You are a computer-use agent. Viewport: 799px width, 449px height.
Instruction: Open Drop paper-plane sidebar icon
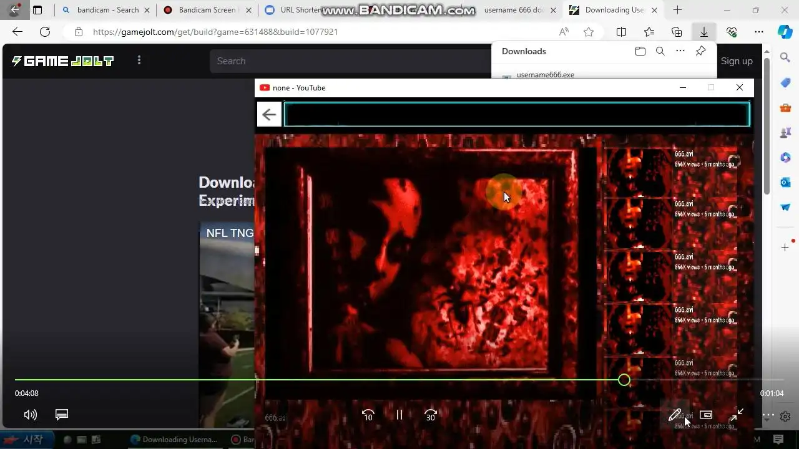(x=785, y=207)
